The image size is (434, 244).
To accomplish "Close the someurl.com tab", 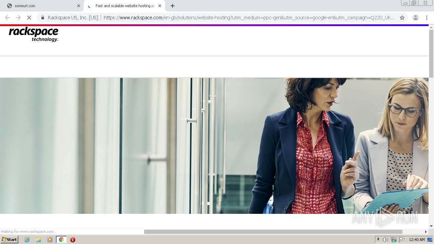I will pos(79,6).
